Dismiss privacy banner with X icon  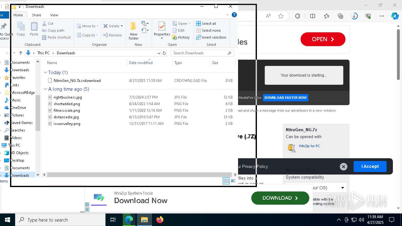click(x=344, y=167)
